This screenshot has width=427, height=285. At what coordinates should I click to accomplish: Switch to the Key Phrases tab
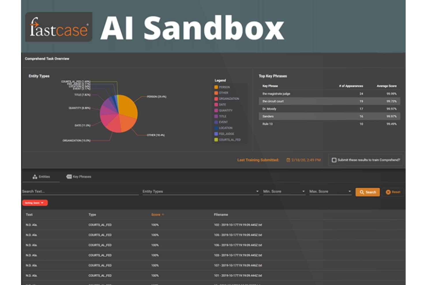pyautogui.click(x=79, y=176)
